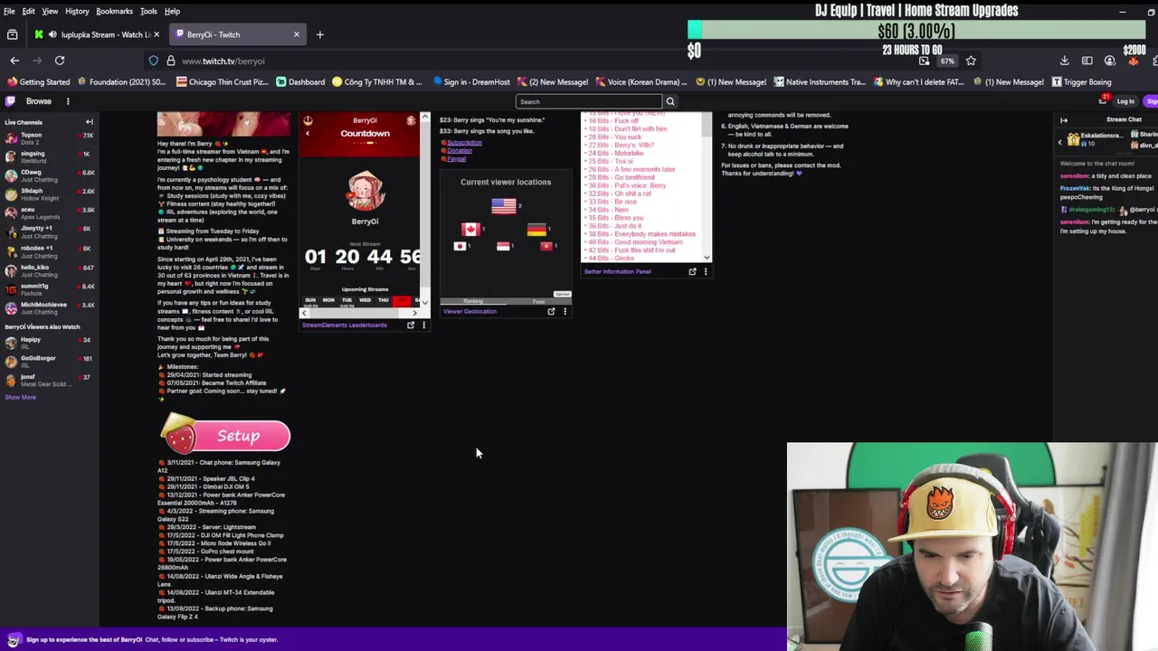Open the browser downloads arrow icon
This screenshot has height=651, width=1158.
pyautogui.click(x=1064, y=61)
